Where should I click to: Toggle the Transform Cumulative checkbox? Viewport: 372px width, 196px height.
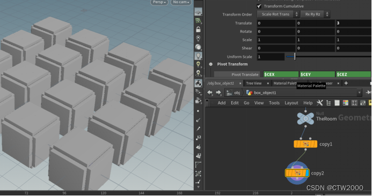tap(259, 6)
